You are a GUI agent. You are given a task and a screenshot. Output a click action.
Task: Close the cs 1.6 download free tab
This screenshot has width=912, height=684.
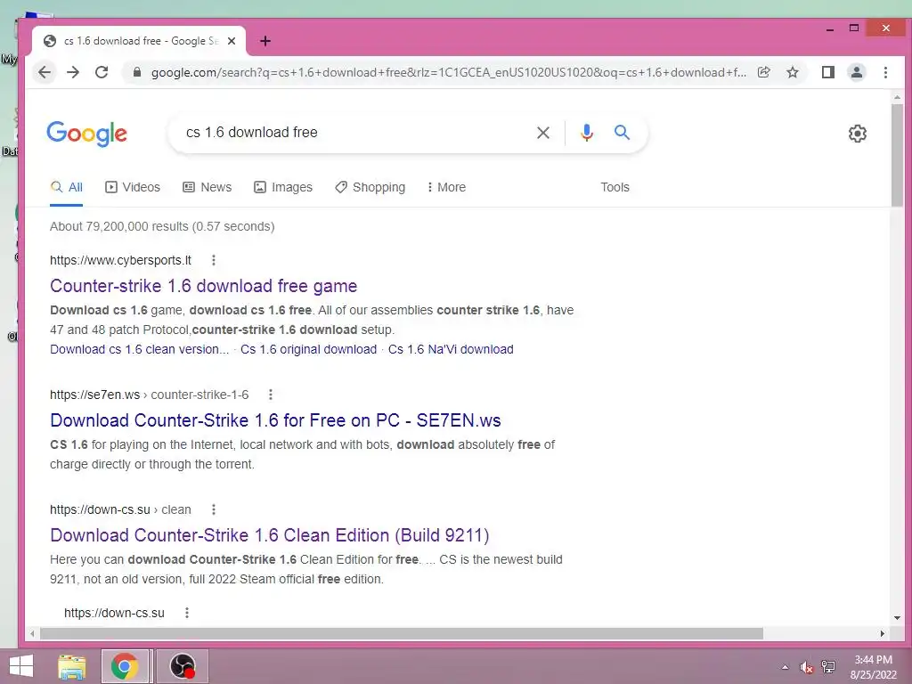pos(232,41)
